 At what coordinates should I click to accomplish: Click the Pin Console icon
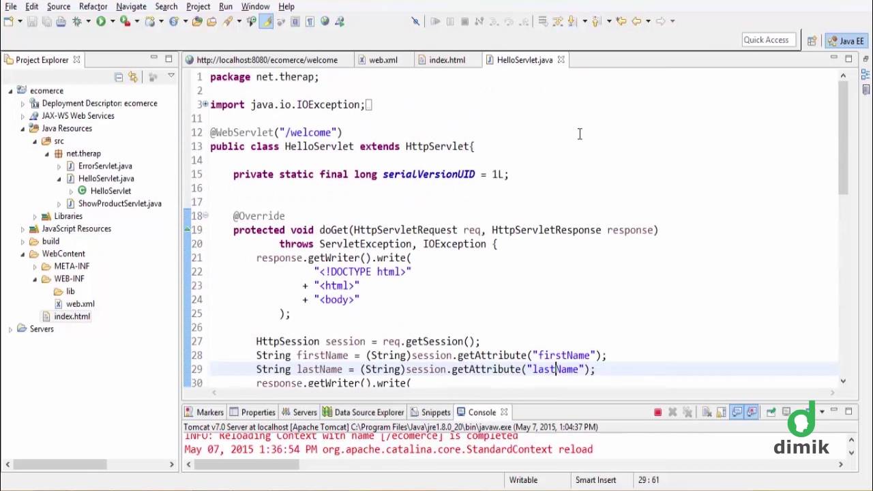[771, 412]
